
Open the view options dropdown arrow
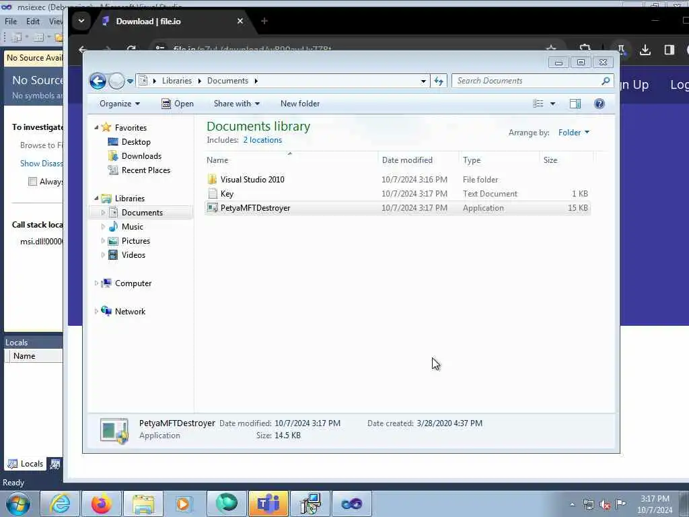553,104
